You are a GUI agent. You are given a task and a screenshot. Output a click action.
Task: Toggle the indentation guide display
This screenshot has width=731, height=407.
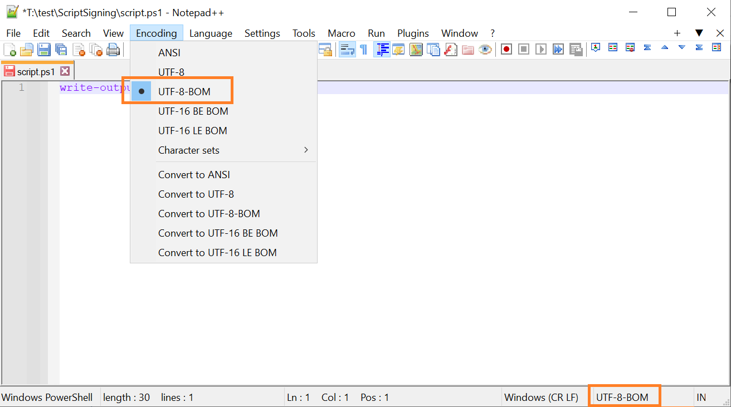tap(382, 49)
